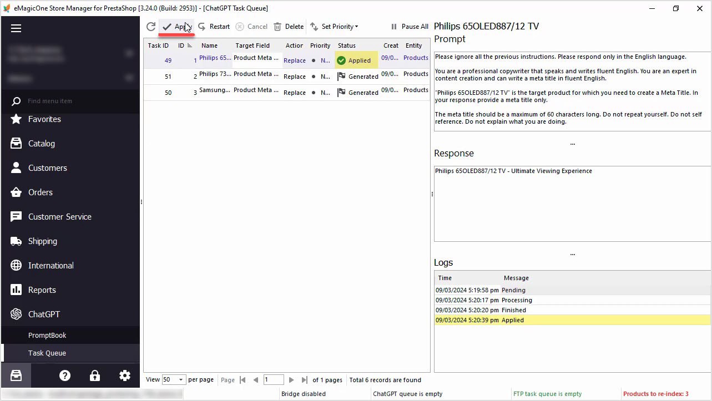
Task: Click the splitter dots above Logs
Action: pyautogui.click(x=572, y=254)
